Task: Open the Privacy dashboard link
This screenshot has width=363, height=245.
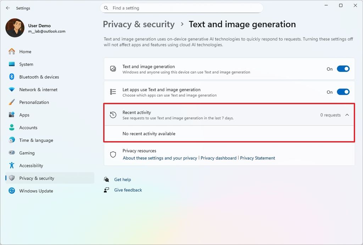Action: (218, 158)
